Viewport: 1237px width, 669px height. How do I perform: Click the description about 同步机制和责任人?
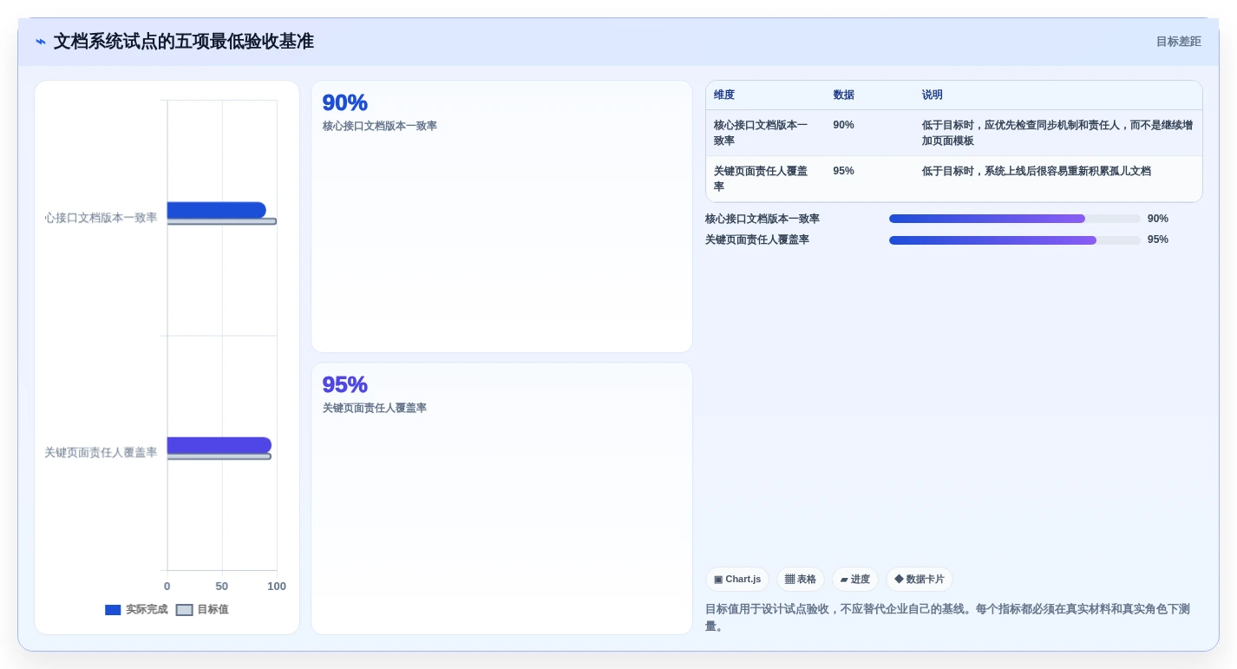click(x=1057, y=133)
